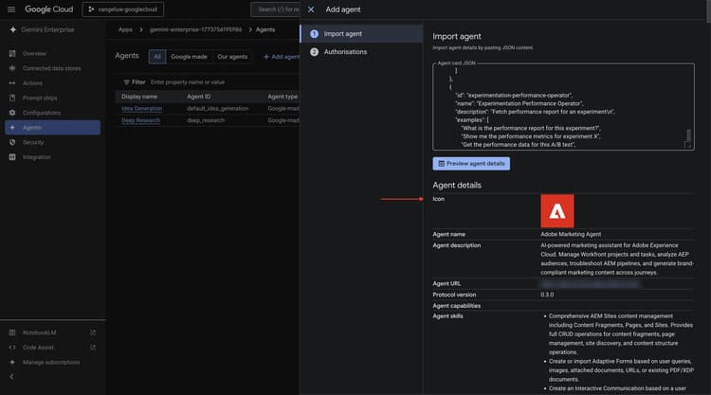711x395 pixels.
Task: Click the Integration sidebar icon
Action: [x=12, y=157]
